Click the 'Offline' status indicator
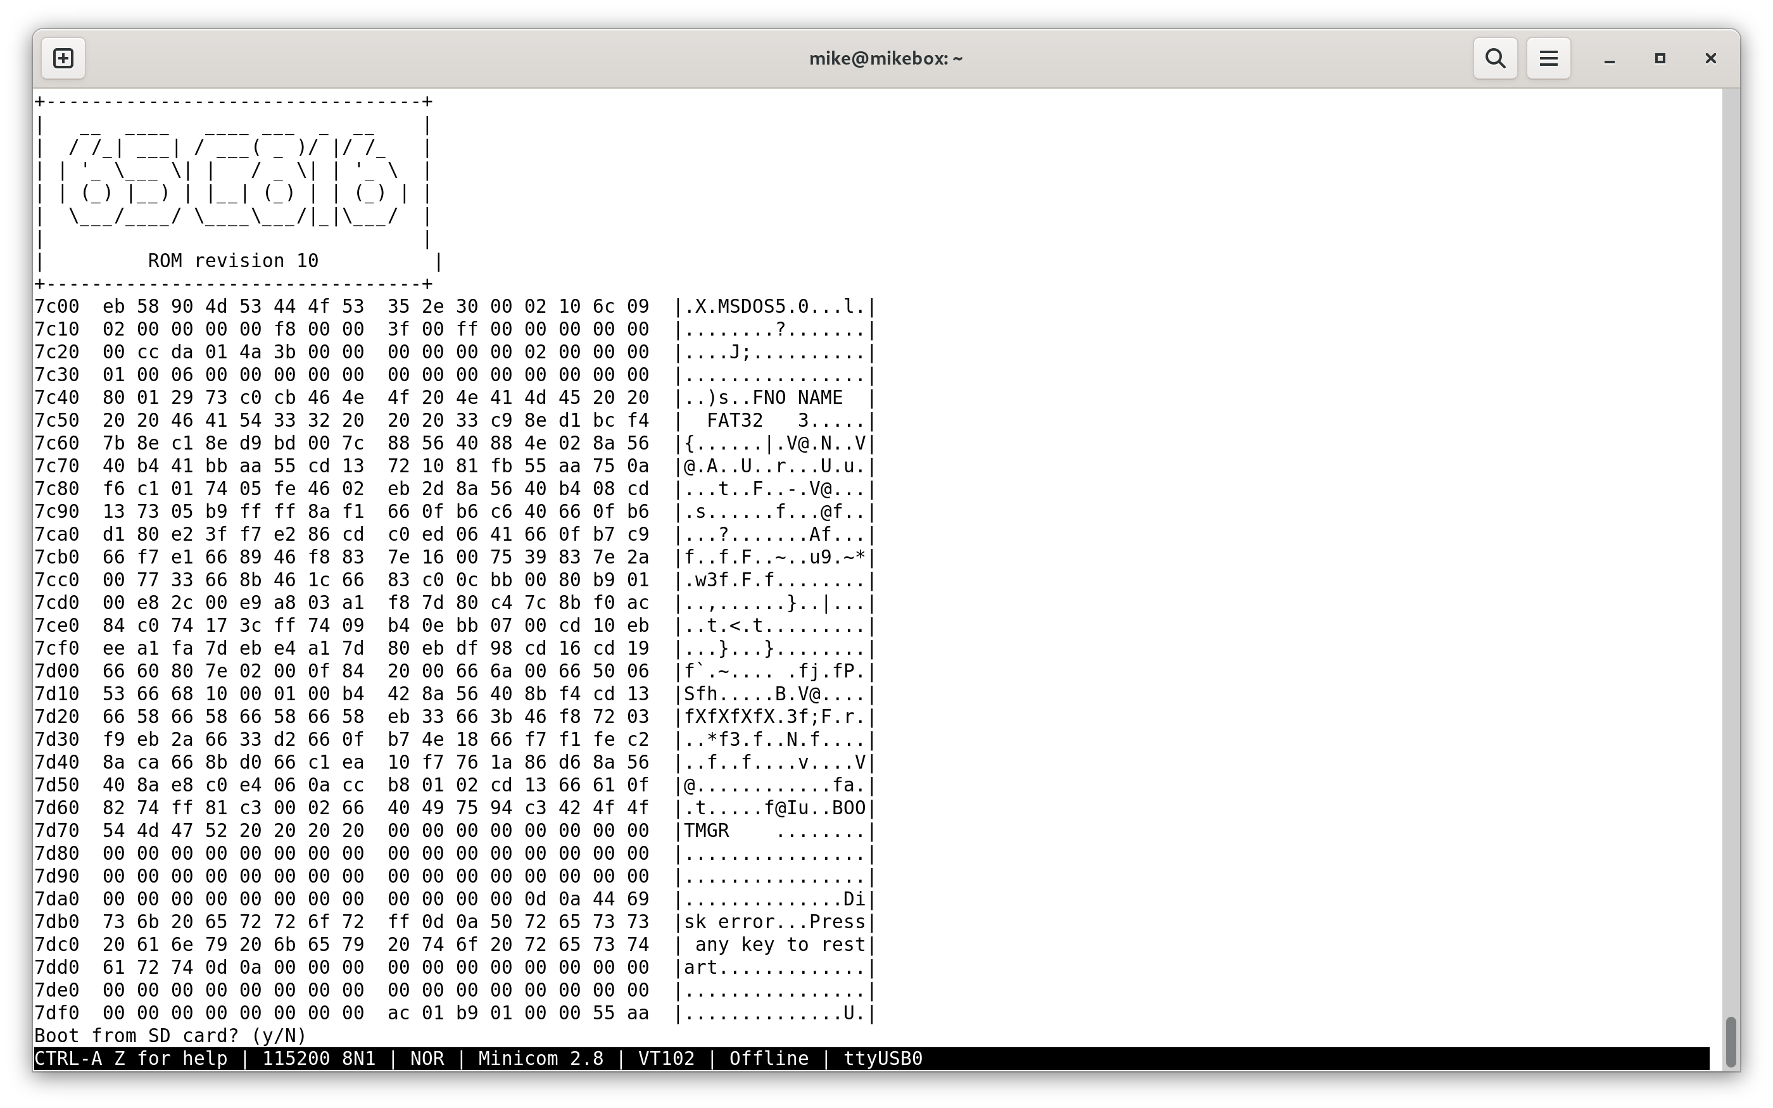The height and width of the screenshot is (1108, 1773). [x=769, y=1058]
